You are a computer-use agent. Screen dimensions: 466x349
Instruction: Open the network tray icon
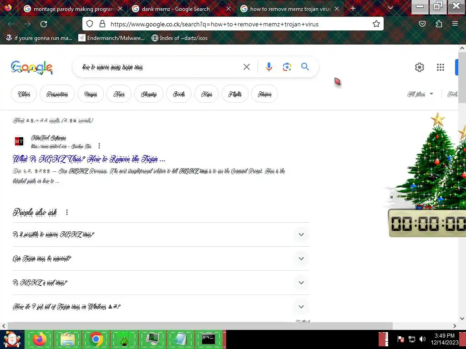coord(411,339)
